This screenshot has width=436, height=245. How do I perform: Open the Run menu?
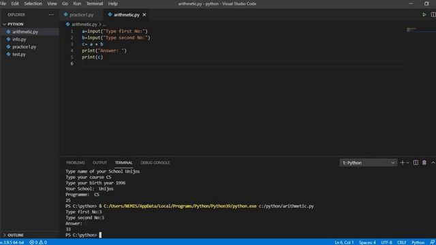[77, 3]
